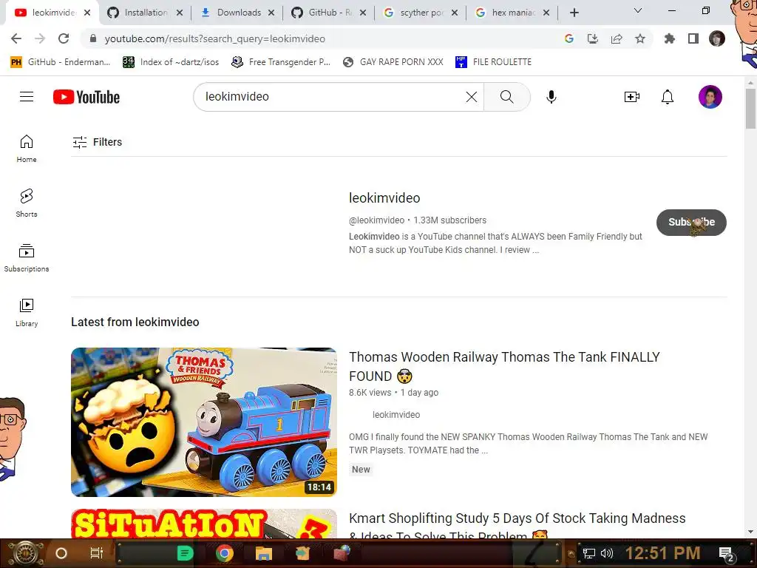
Task: Open Shorts in the sidebar
Action: (x=27, y=203)
